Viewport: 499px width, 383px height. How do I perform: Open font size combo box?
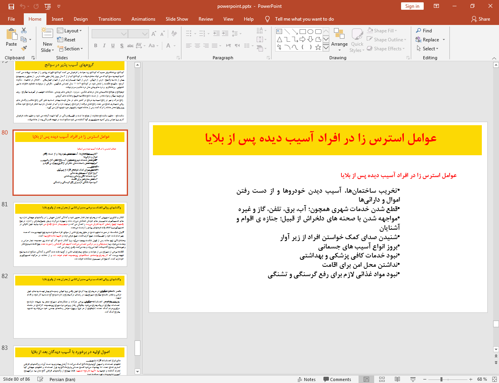tap(138, 34)
